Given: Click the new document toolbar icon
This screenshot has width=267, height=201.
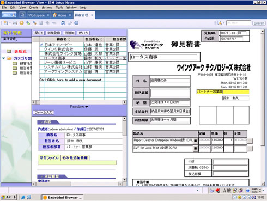Looking at the screenshot, I should (6, 23).
